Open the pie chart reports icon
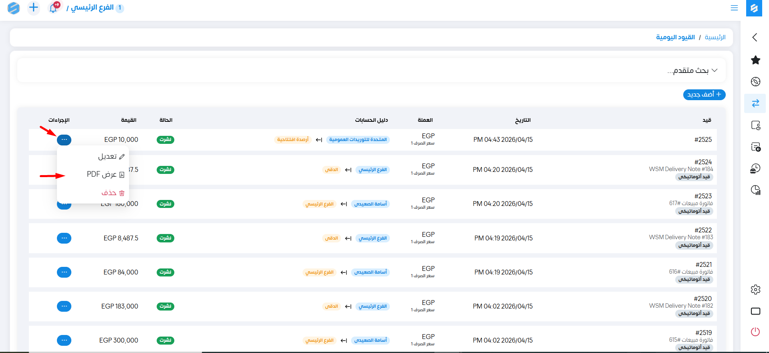 [x=755, y=190]
